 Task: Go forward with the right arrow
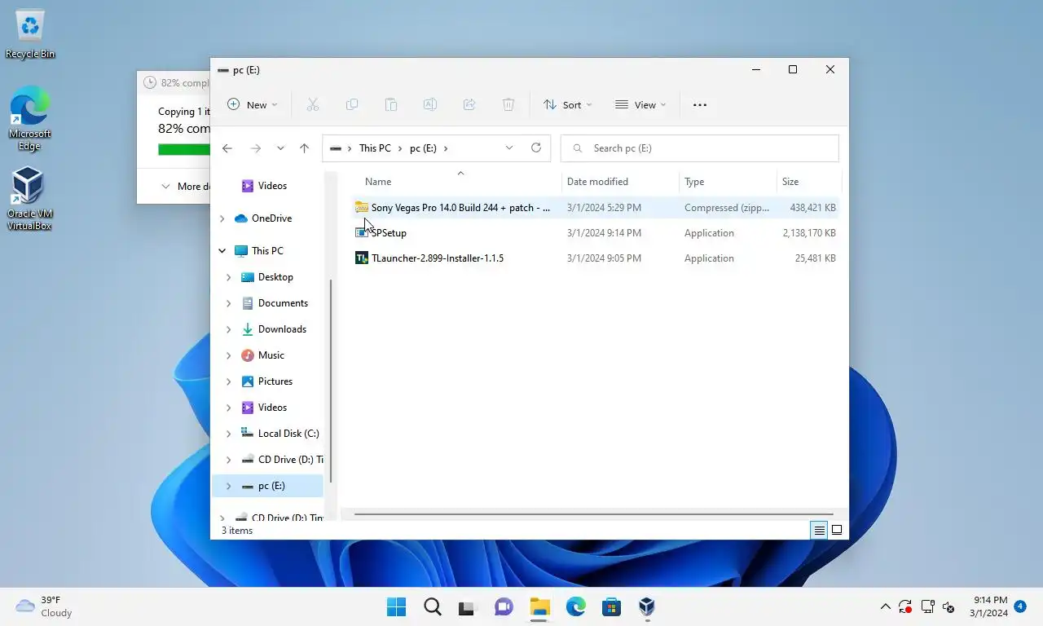click(x=255, y=148)
